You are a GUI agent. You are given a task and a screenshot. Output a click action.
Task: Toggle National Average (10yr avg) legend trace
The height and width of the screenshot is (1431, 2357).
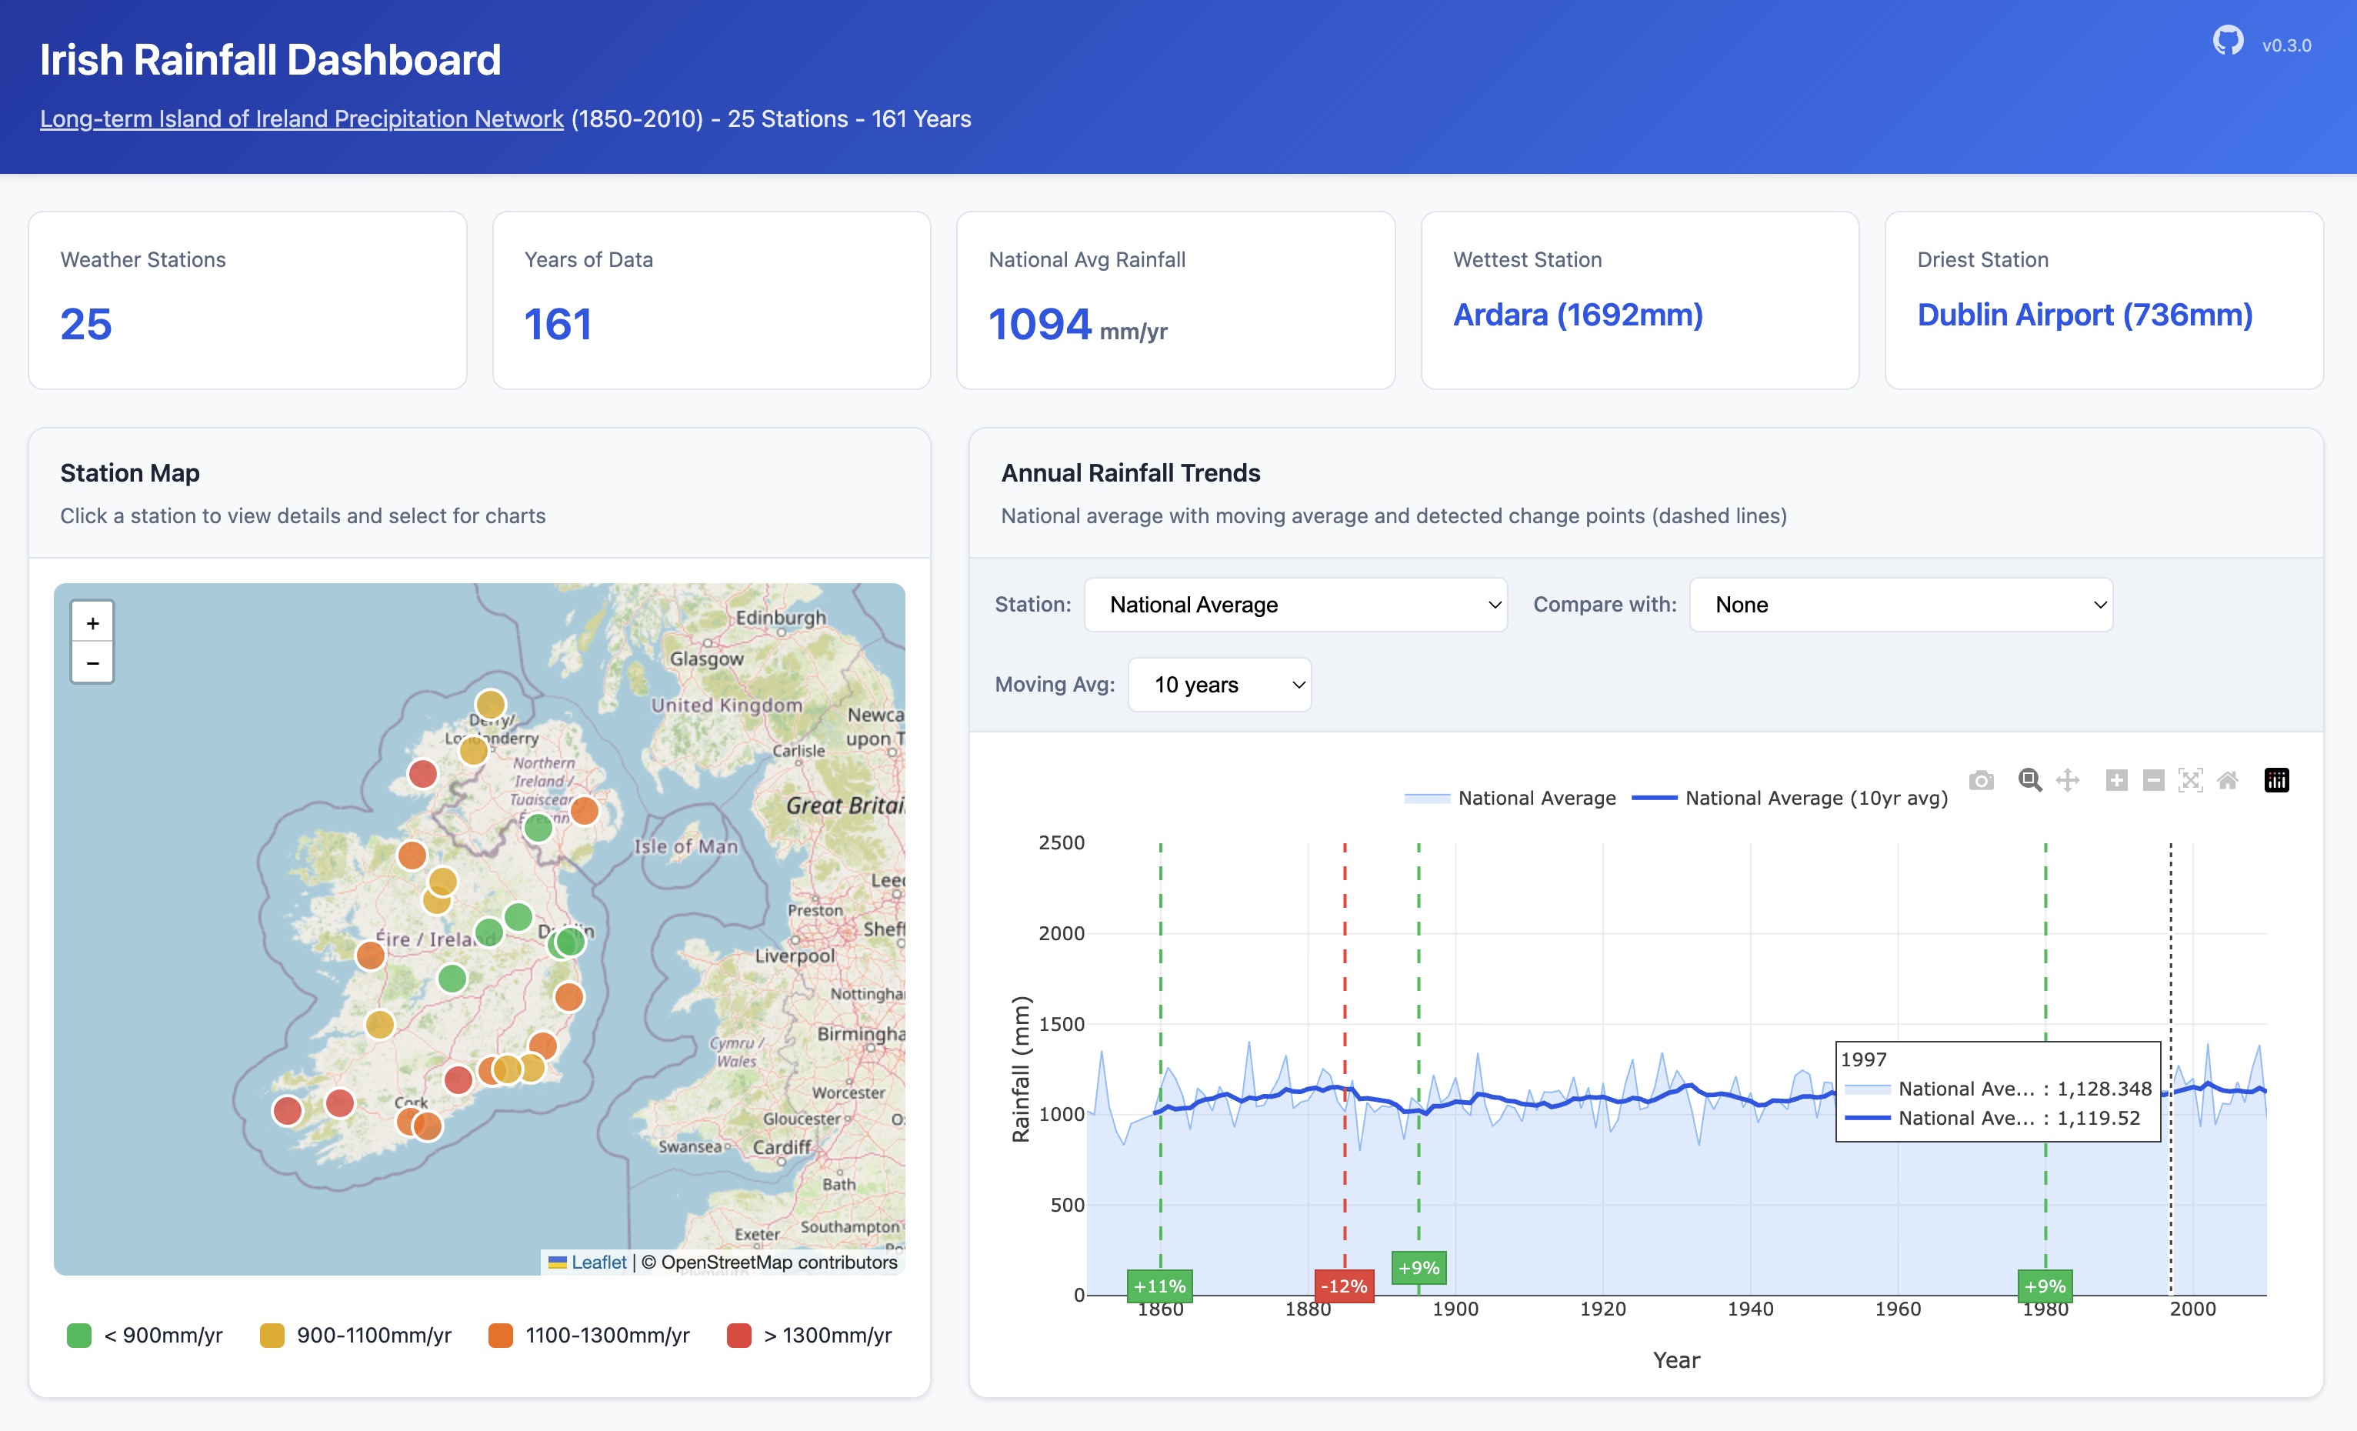pyautogui.click(x=1789, y=798)
